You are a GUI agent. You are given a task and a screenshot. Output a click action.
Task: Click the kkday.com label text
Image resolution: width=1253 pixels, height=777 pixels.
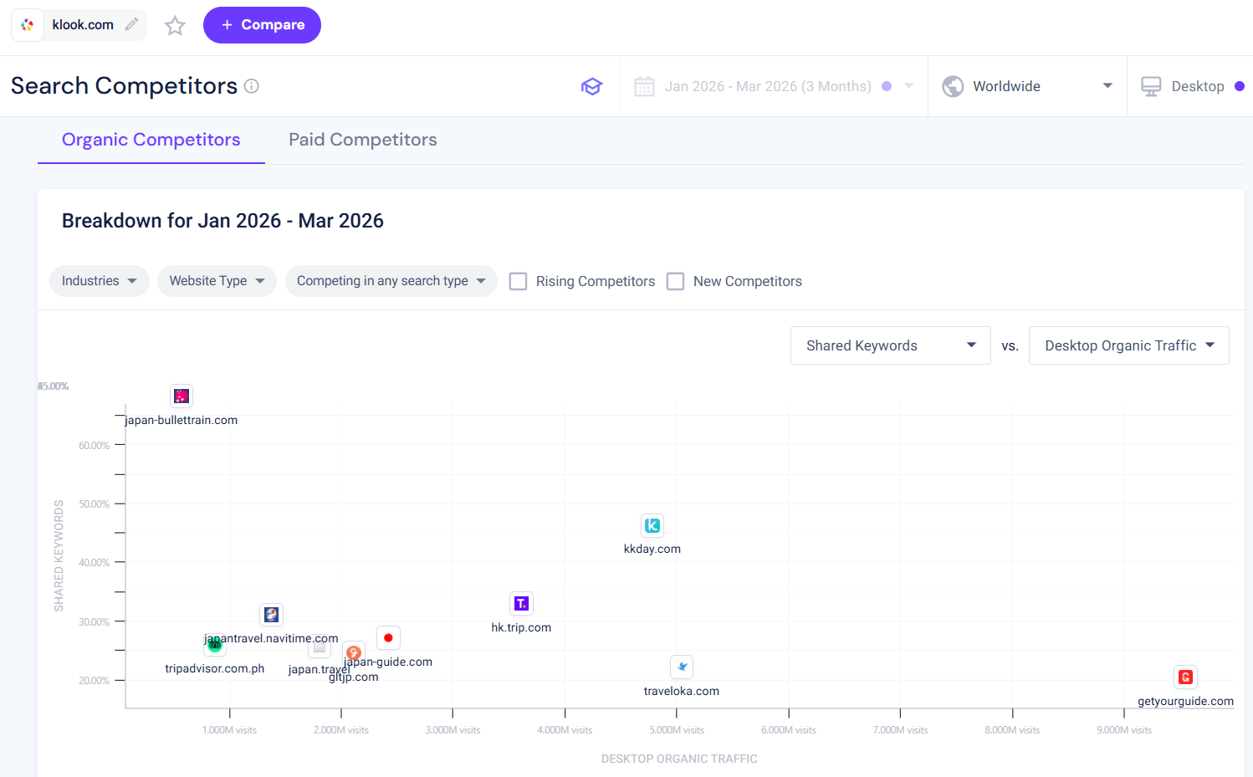coord(652,549)
